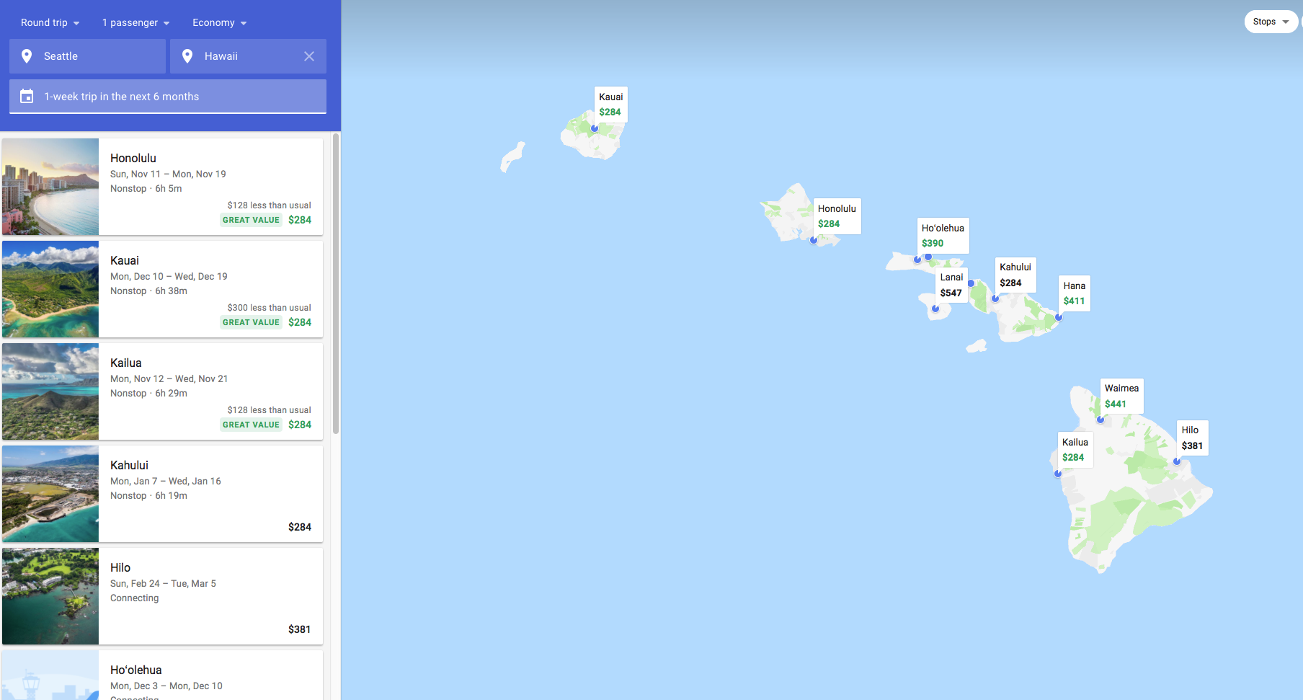Click the blue map dot at Honolulu
This screenshot has width=1303, height=700.
click(814, 240)
